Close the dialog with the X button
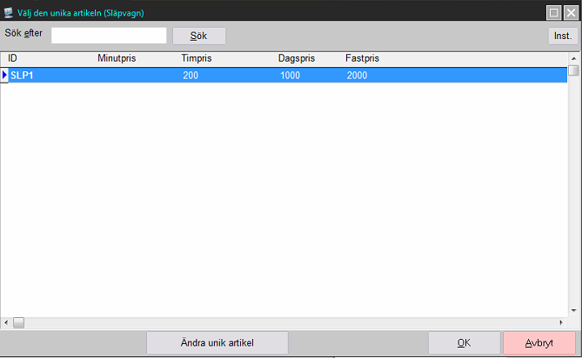 pos(570,12)
